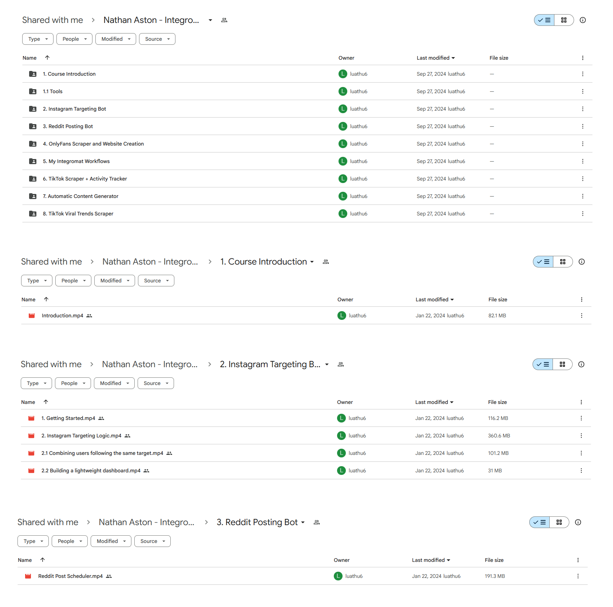
Task: Open dropdown arrow next to 1. Course Introduction title
Action: [x=312, y=262]
